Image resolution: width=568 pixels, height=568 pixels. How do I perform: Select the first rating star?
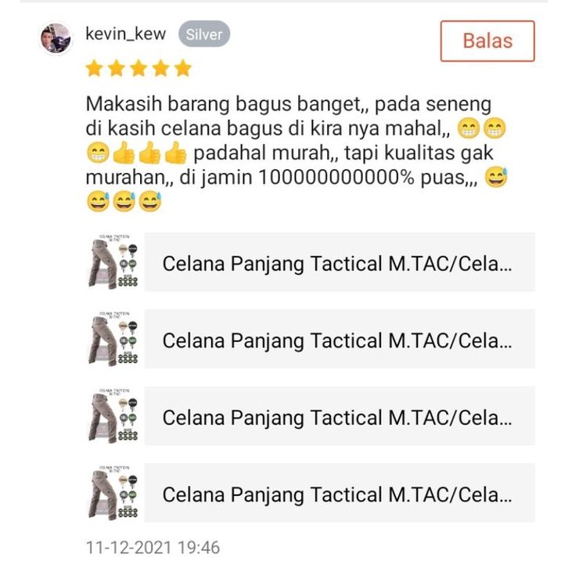pyautogui.click(x=94, y=68)
